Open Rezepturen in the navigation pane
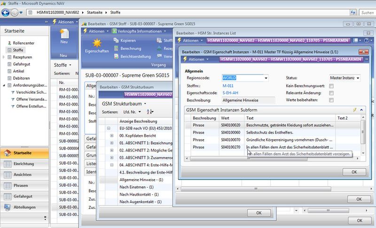Viewport: 376px width, 228px height. (x=22, y=57)
